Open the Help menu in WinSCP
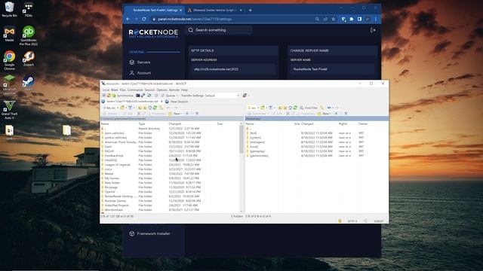Screen dimensions: 483x271 coord(184,90)
